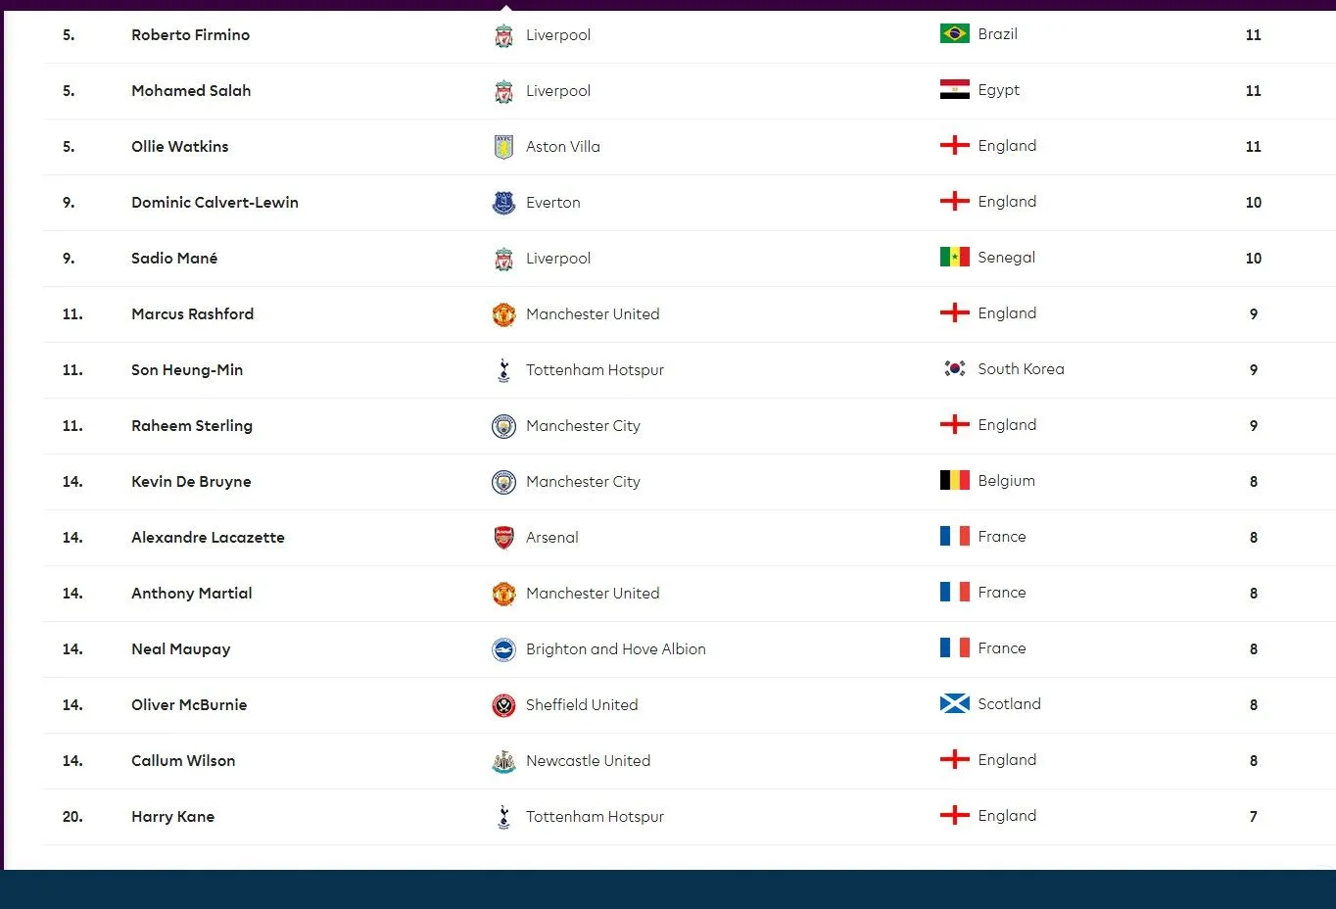Image resolution: width=1336 pixels, height=909 pixels.
Task: Click the Sheffield United crest icon
Action: coord(503,705)
